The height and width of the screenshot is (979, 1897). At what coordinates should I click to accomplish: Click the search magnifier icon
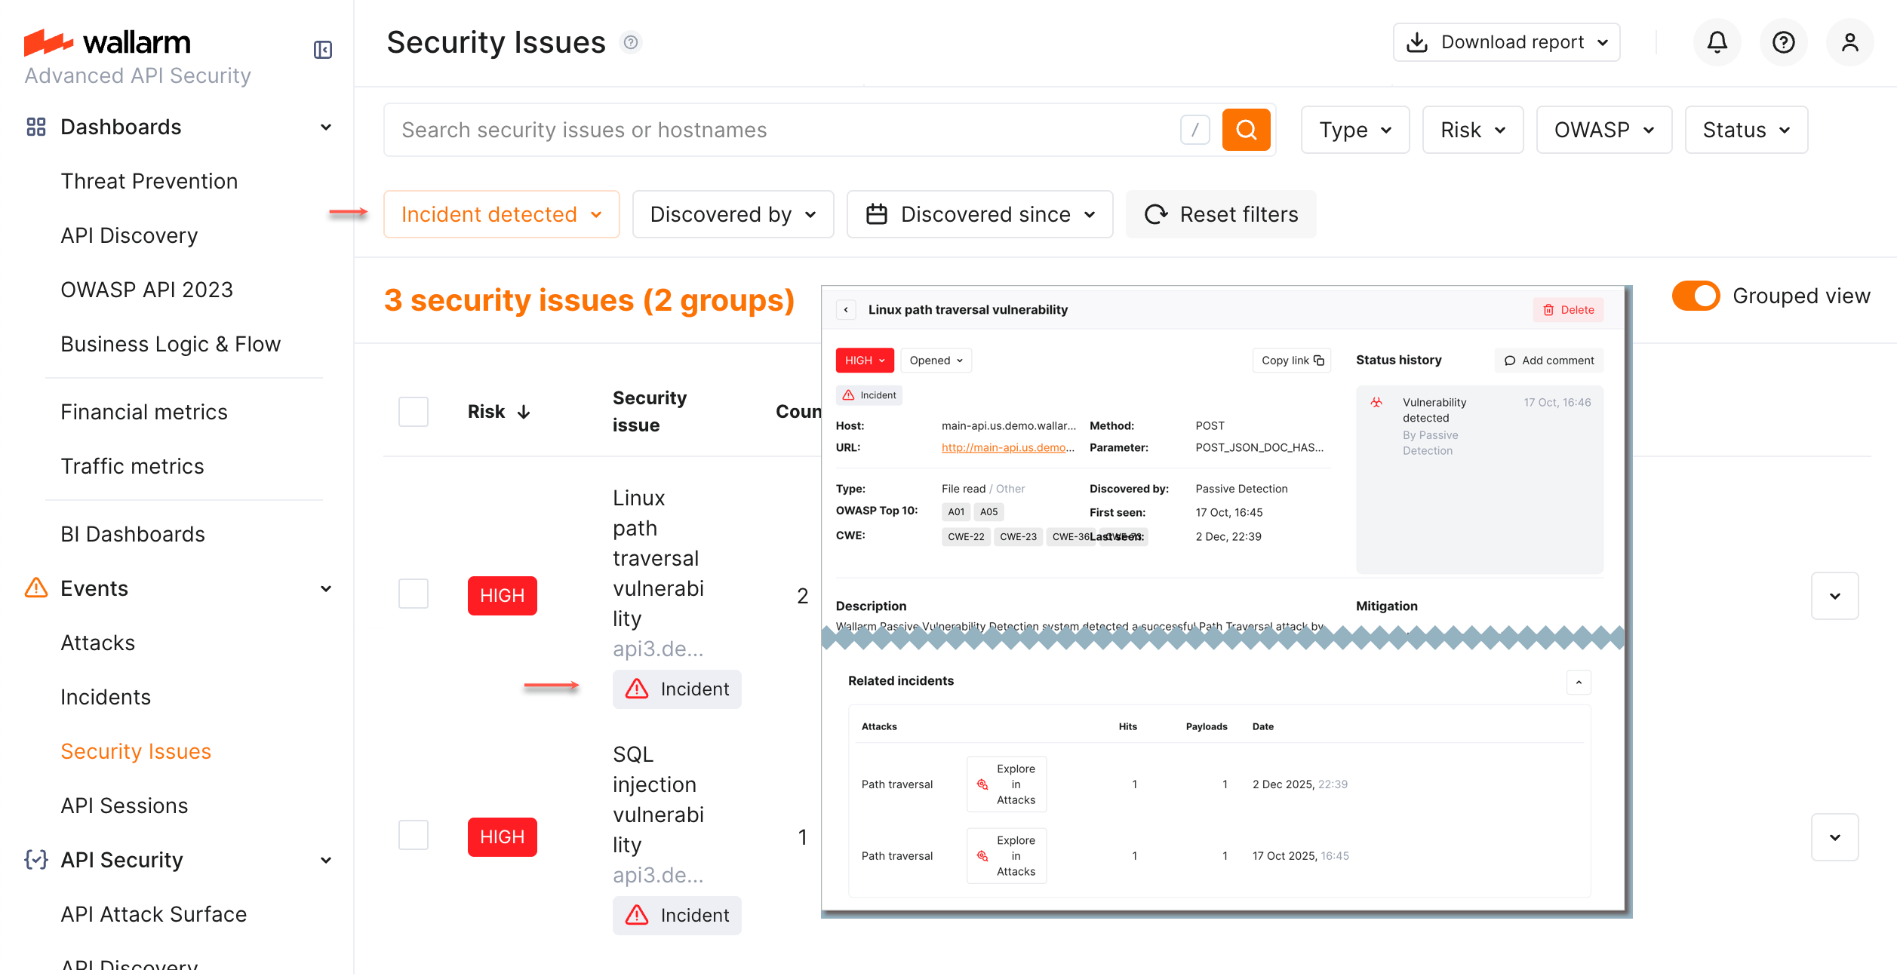pos(1246,129)
